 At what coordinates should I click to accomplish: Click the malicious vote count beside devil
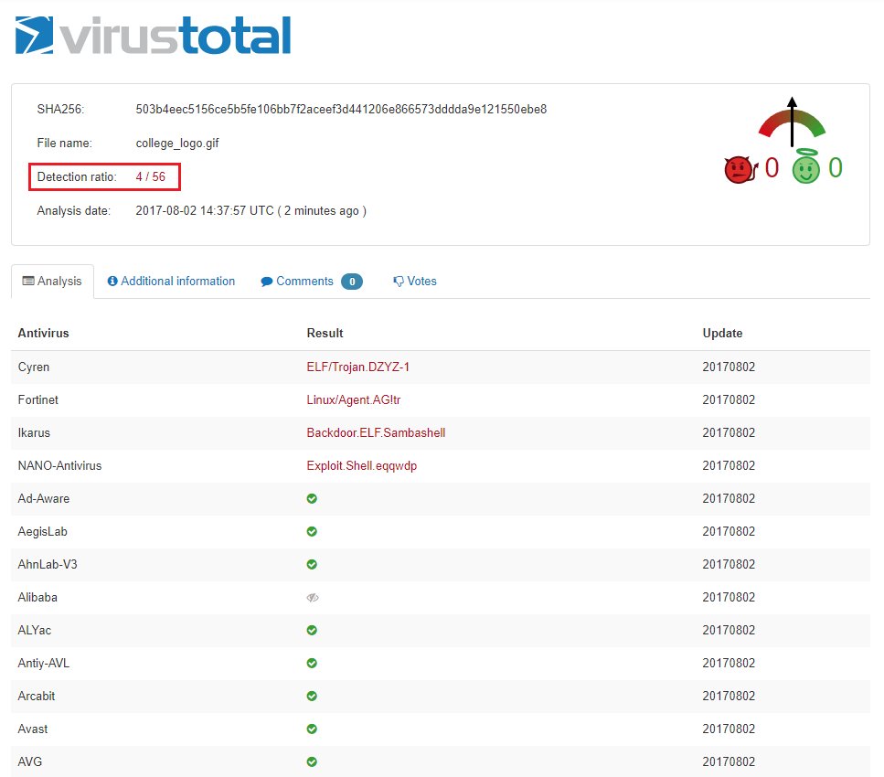point(772,168)
